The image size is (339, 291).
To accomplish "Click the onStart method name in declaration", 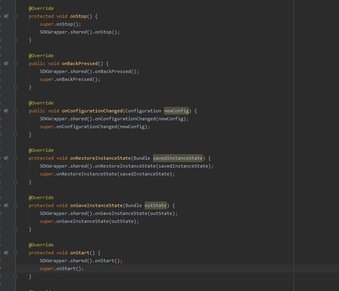I will coord(80,253).
